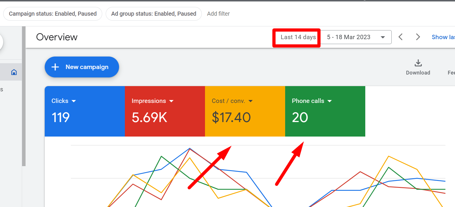Open the Cost / conv. metric dropdown

coord(251,101)
